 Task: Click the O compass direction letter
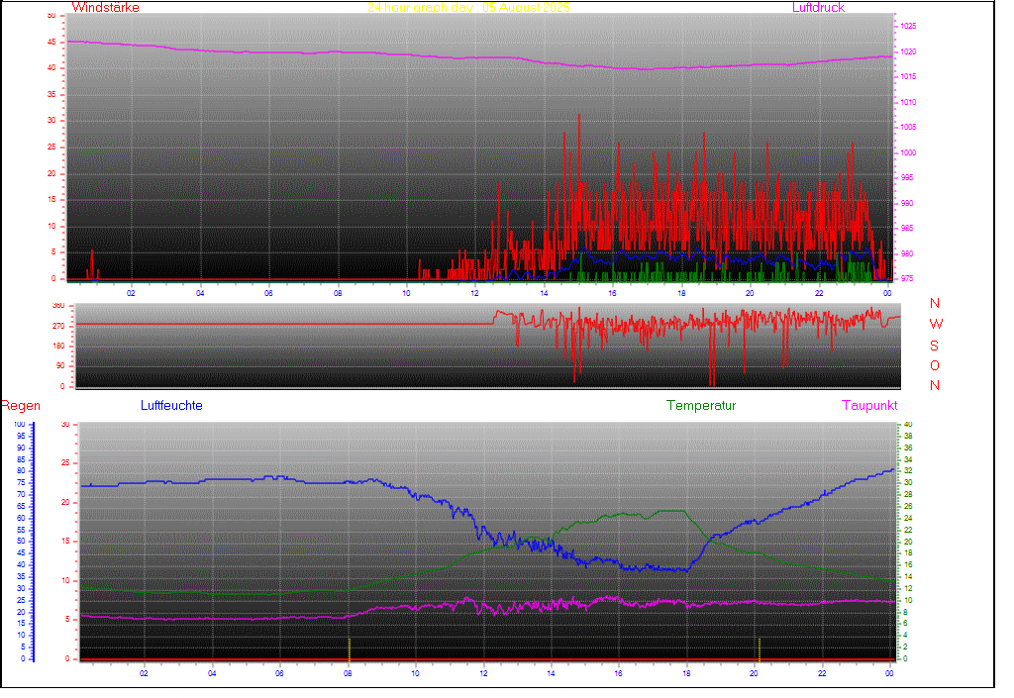pyautogui.click(x=935, y=365)
